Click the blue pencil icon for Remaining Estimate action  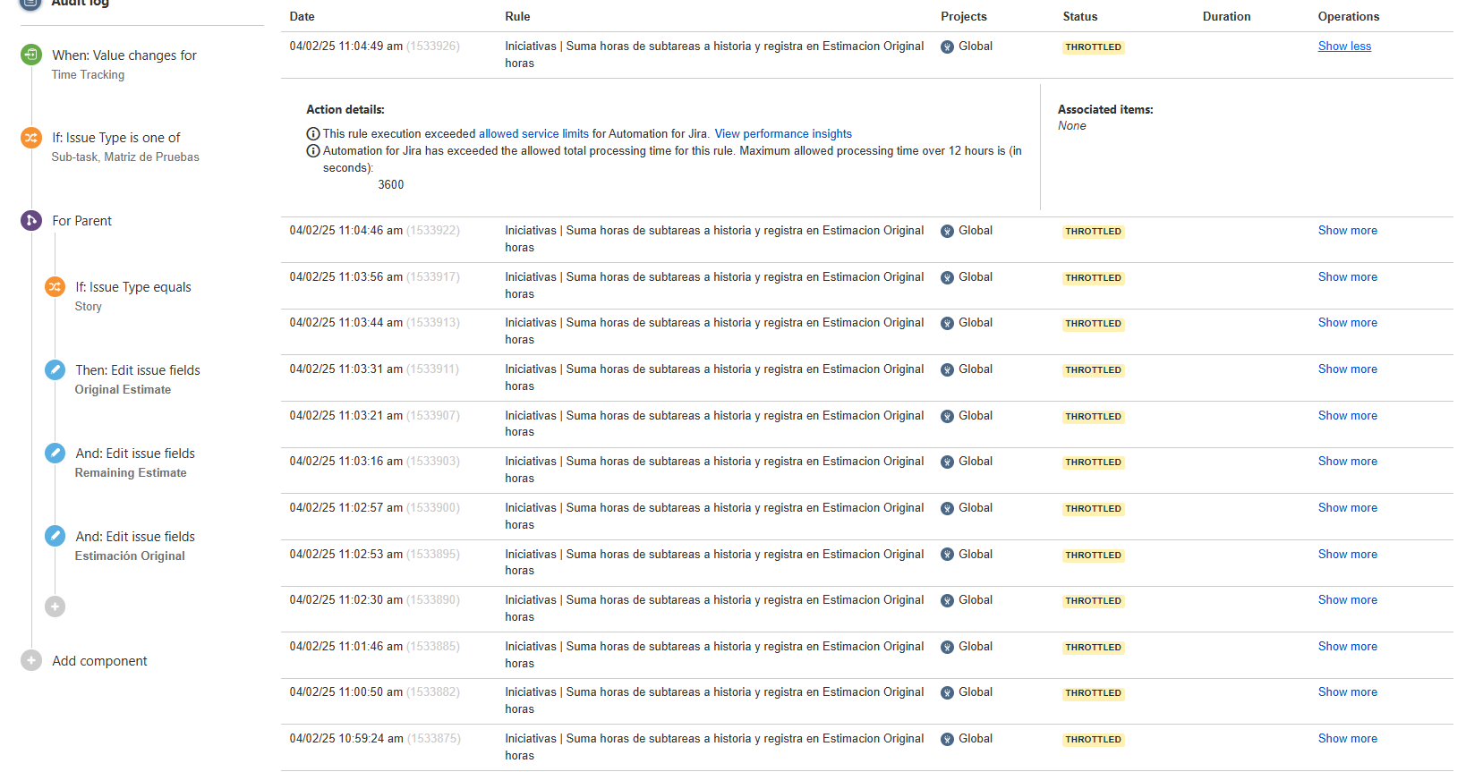pos(55,453)
